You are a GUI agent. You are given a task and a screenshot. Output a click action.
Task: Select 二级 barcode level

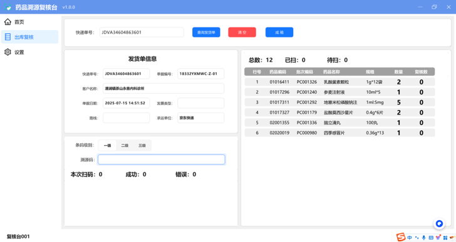pos(125,145)
